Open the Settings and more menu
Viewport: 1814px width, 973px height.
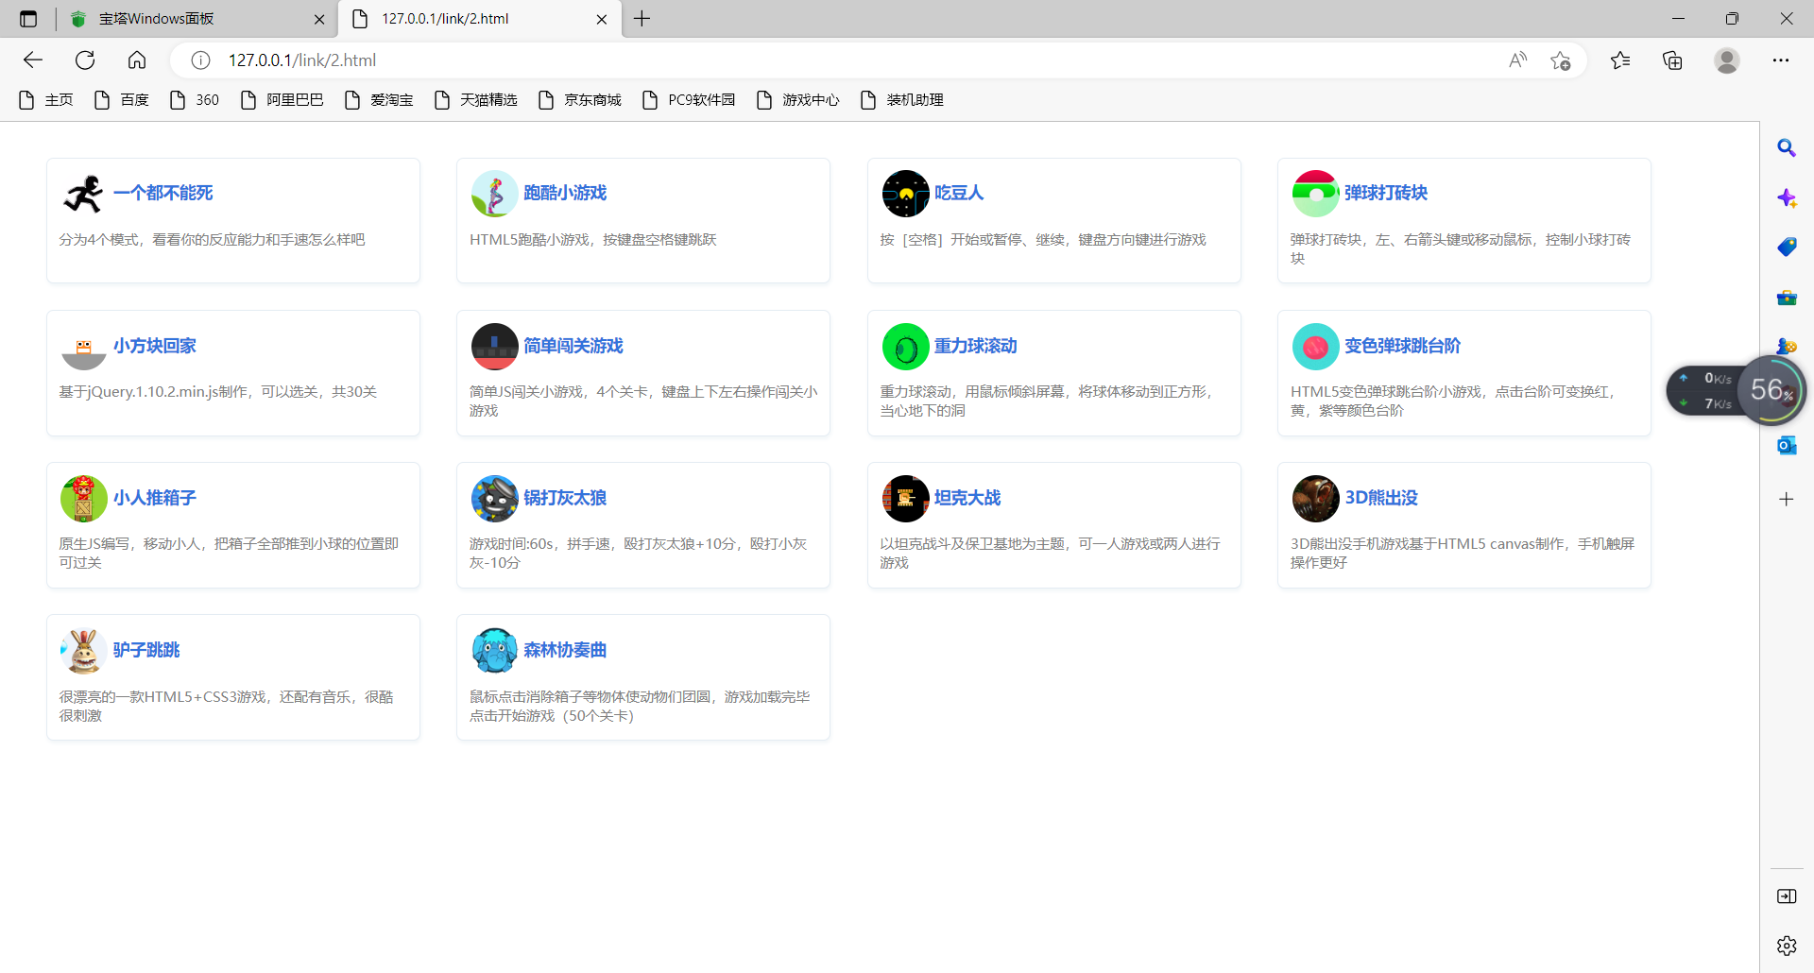click(x=1782, y=60)
